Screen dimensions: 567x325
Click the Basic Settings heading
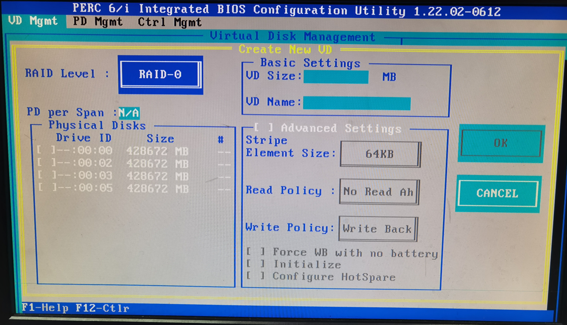coord(310,63)
